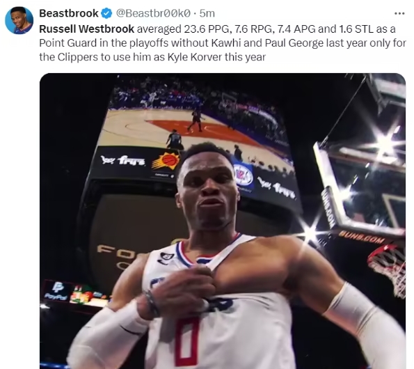The image size is (414, 369).
Task: Open the three-dot more options menu
Action: point(399,13)
